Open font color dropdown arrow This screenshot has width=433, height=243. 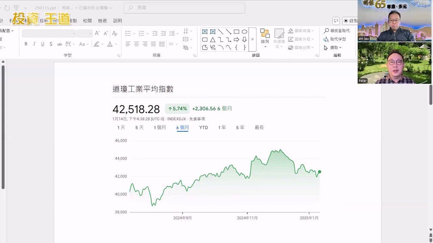pos(116,44)
